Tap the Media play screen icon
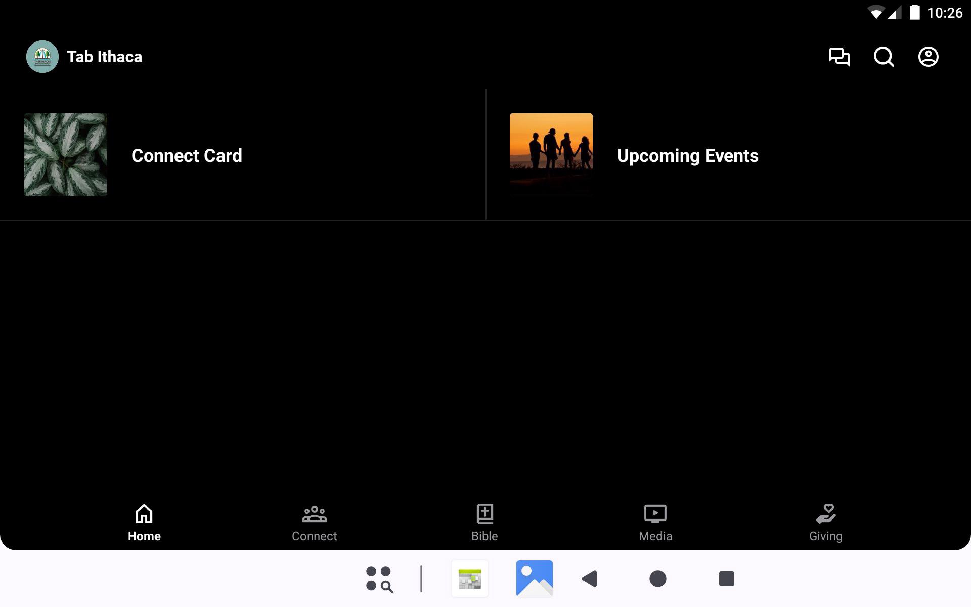Viewport: 971px width, 607px height. pos(655,514)
